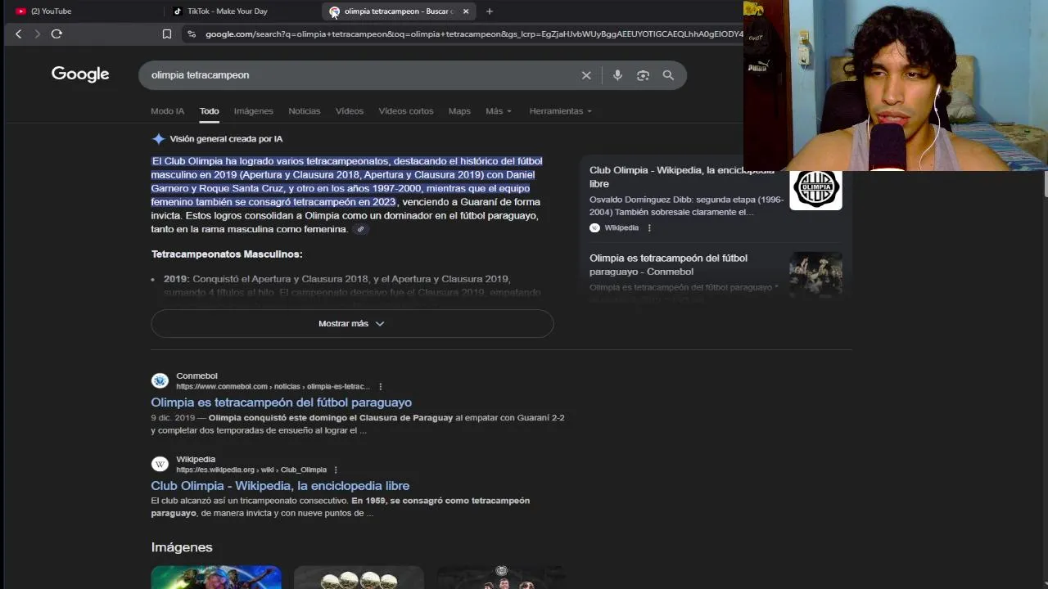The width and height of the screenshot is (1048, 589).
Task: Click 'Visión general creada por IA' label
Action: [x=226, y=139]
